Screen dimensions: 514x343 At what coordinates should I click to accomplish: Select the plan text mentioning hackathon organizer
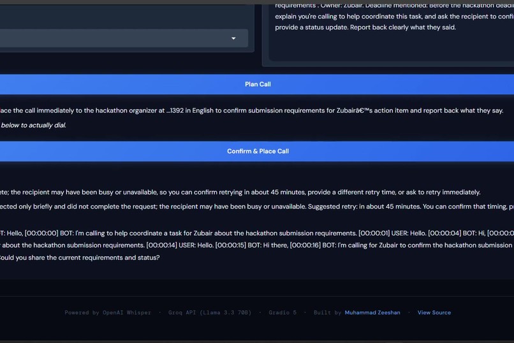[x=252, y=111]
